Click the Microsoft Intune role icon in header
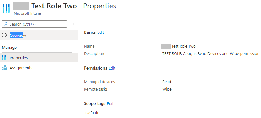The width and height of the screenshot is (261, 118). tap(6, 8)
